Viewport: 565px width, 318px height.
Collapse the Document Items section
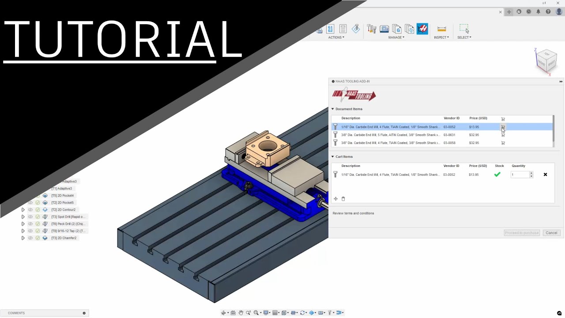click(333, 109)
